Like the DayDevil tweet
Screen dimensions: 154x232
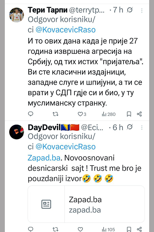click(80, 229)
